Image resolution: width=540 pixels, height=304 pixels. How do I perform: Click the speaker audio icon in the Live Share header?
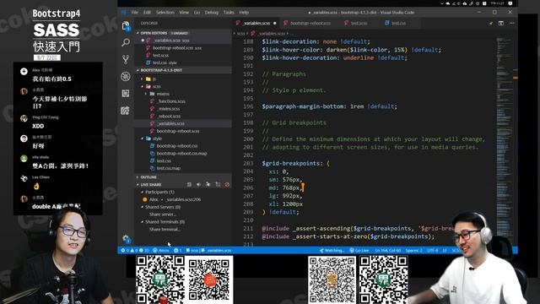(198, 185)
